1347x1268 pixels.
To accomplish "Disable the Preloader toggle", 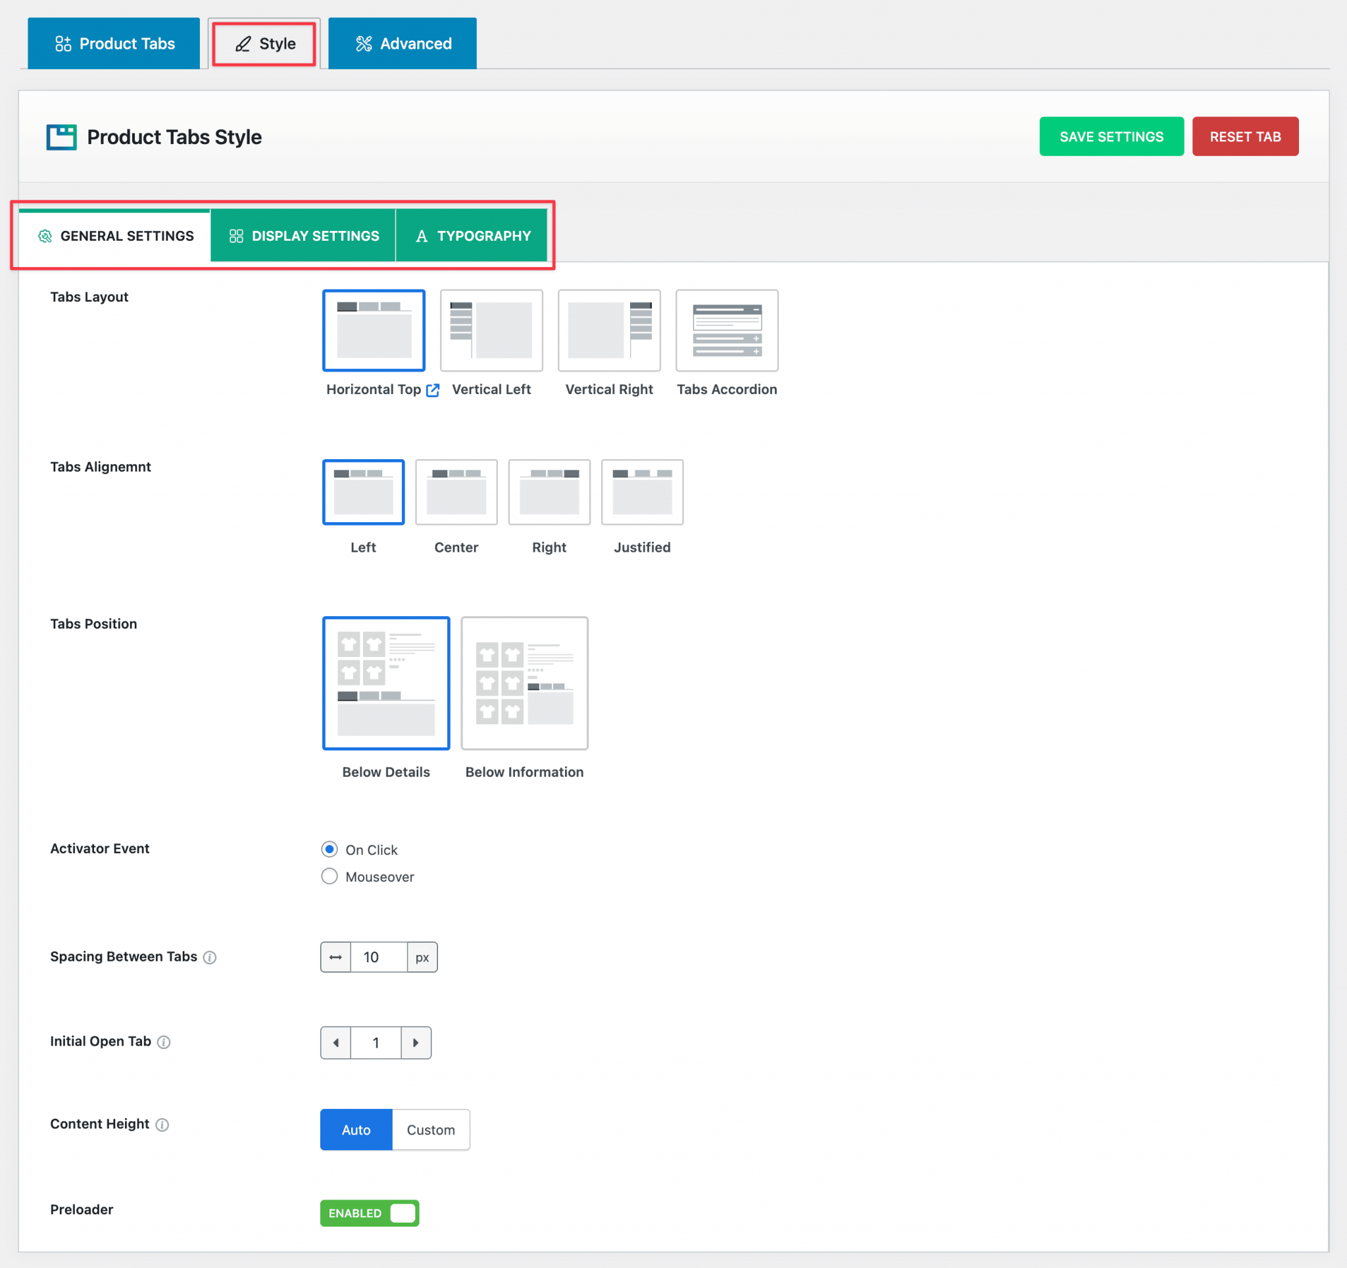I will [x=403, y=1213].
